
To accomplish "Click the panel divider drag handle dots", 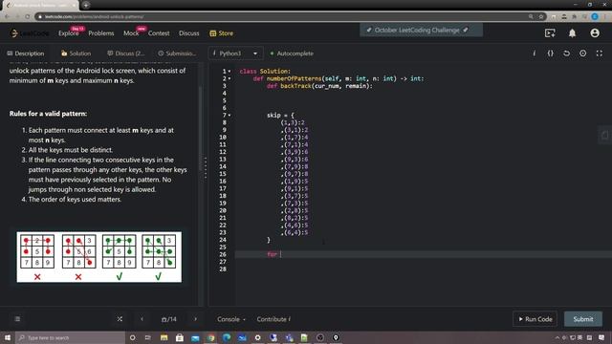I will click(x=206, y=168).
